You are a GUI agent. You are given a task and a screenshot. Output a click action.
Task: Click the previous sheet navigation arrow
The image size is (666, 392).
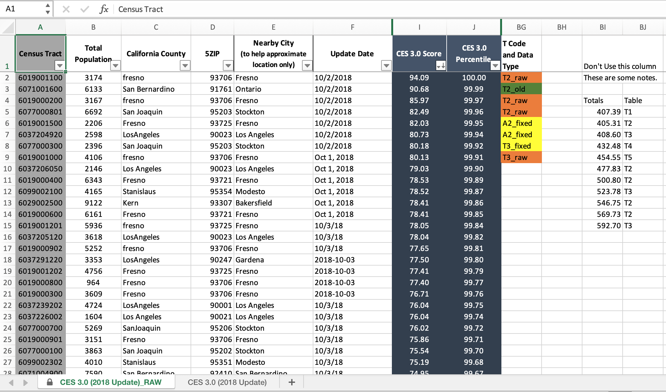(11, 383)
